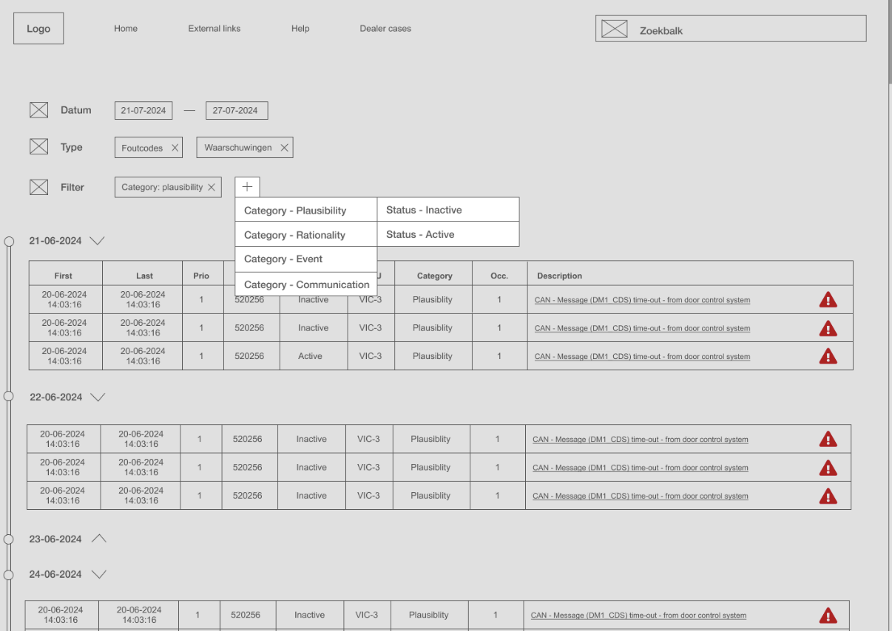The height and width of the screenshot is (631, 892).
Task: Remove the Category: plausibility filter tag
Action: click(212, 188)
